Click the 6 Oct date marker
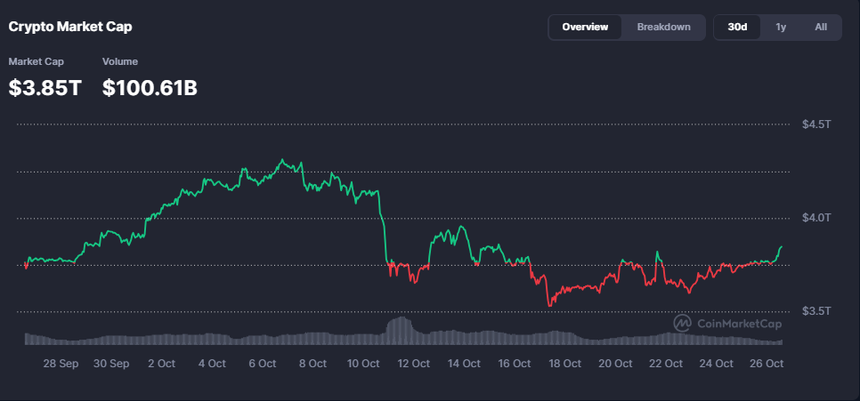Viewport: 860px width, 401px height. coord(263,364)
